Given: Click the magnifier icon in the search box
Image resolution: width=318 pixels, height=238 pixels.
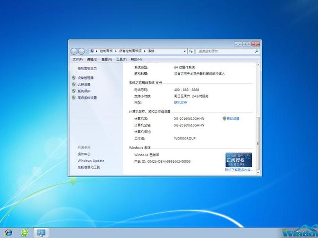Looking at the screenshot, I should point(256,51).
